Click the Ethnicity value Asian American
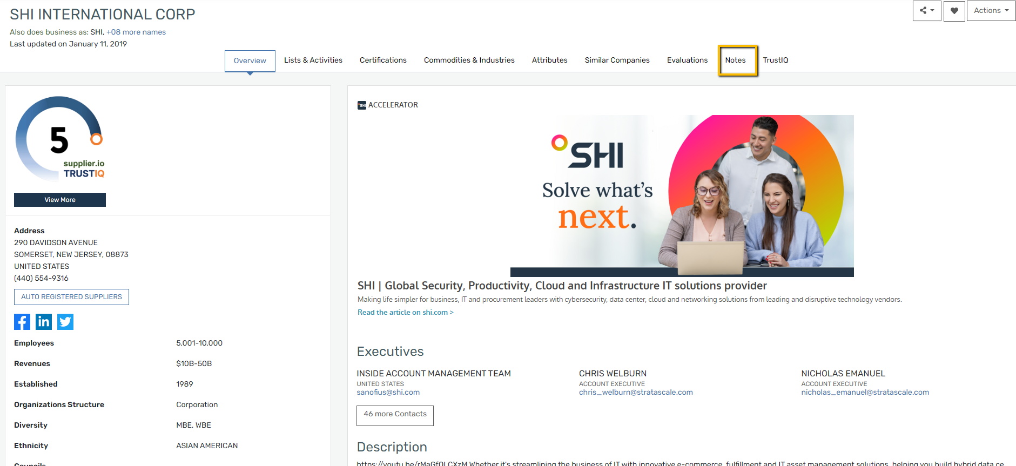Screen dimensions: 1016x466 click(207, 446)
